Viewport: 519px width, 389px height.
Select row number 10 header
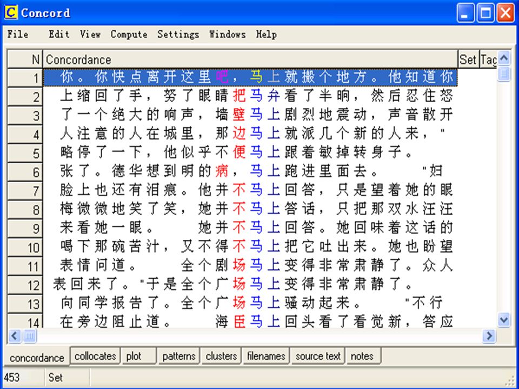pyautogui.click(x=25, y=247)
